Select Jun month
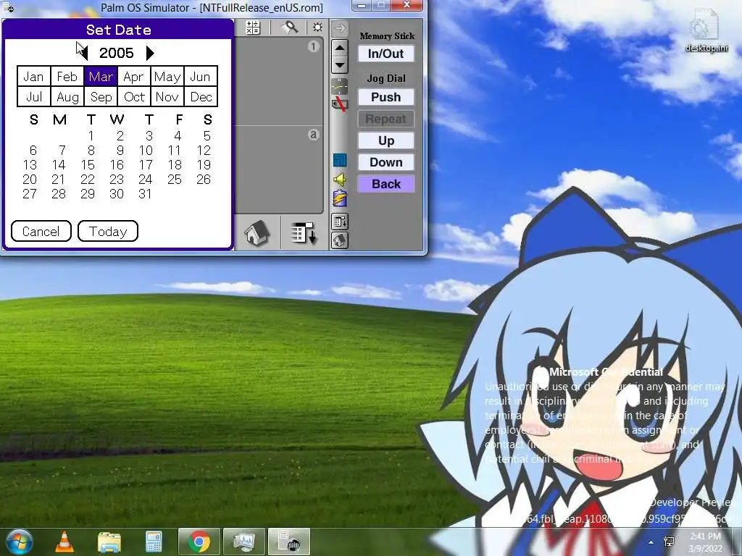This screenshot has width=742, height=556. click(x=201, y=76)
